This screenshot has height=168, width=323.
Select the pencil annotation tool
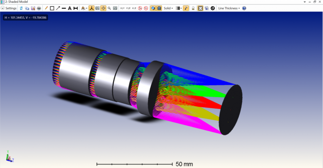(46, 8)
